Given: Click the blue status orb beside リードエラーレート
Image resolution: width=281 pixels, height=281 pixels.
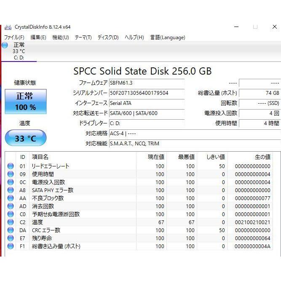Looking at the screenshot, I should (11, 166).
